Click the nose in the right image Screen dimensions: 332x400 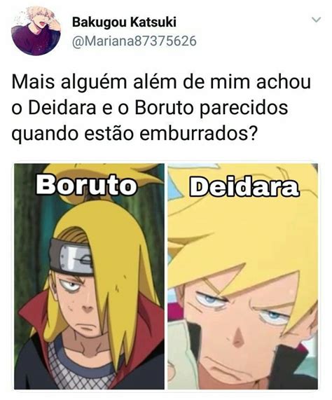tap(238, 337)
